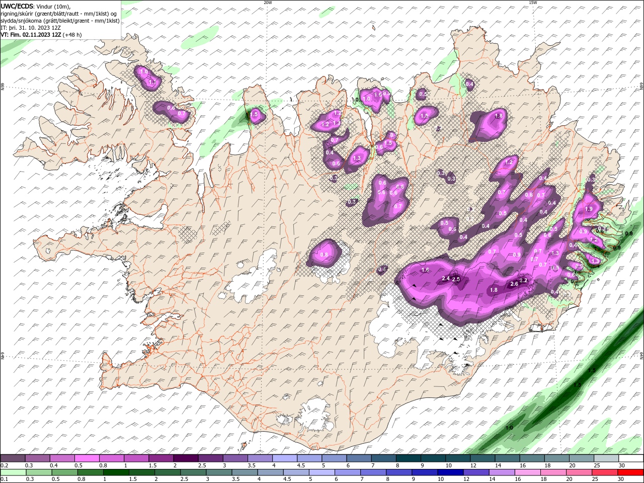Click the 20W longitude label on top edge
This screenshot has width=644, height=483.
(268, 3)
